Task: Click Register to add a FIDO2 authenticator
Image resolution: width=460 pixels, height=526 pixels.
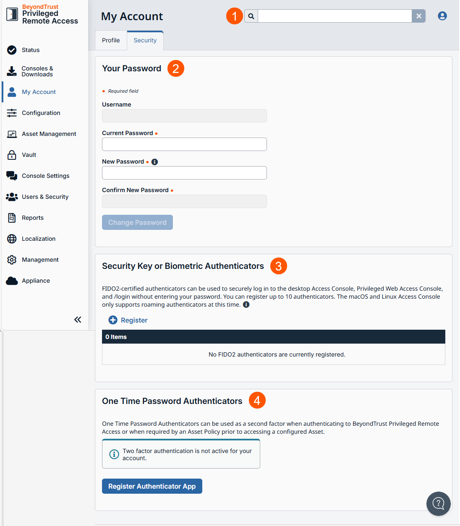Action: pos(128,320)
